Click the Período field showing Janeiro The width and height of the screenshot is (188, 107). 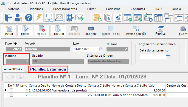[x=47, y=49]
